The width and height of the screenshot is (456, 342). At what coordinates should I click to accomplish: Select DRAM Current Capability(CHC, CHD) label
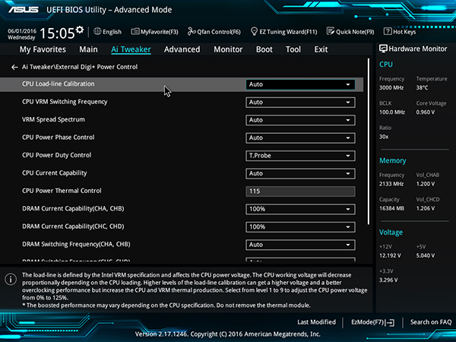pyautogui.click(x=73, y=226)
